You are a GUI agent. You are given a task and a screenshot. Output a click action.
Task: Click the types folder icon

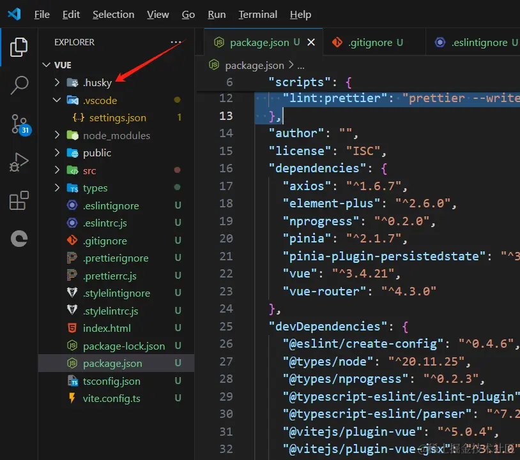tap(72, 188)
